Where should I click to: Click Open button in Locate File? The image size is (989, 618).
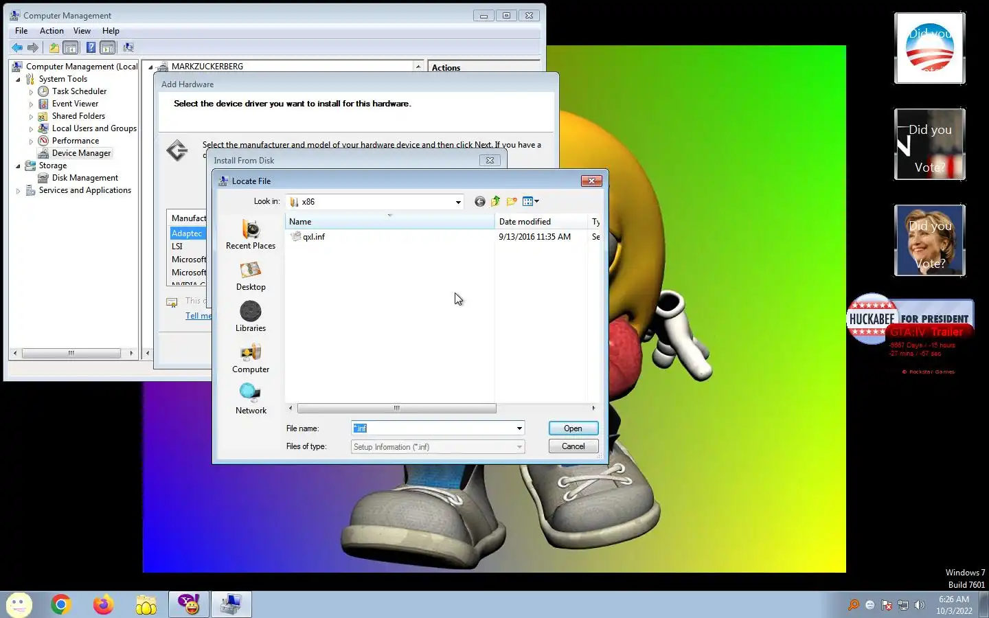(573, 428)
